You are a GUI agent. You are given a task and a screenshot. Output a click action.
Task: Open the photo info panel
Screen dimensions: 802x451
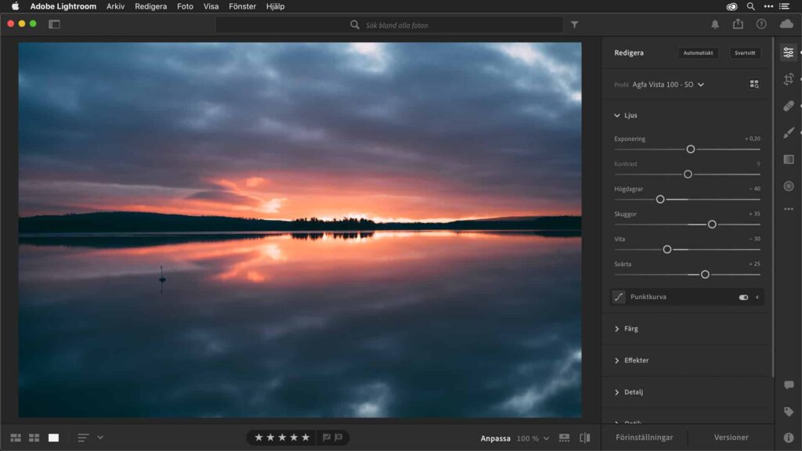coord(789,438)
